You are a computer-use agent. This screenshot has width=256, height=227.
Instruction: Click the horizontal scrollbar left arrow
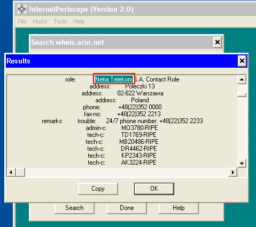[11, 172]
